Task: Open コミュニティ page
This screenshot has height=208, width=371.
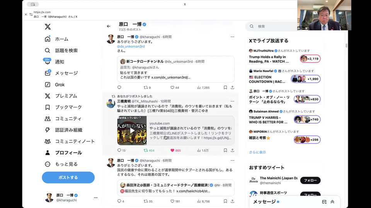Action: coord(63,119)
